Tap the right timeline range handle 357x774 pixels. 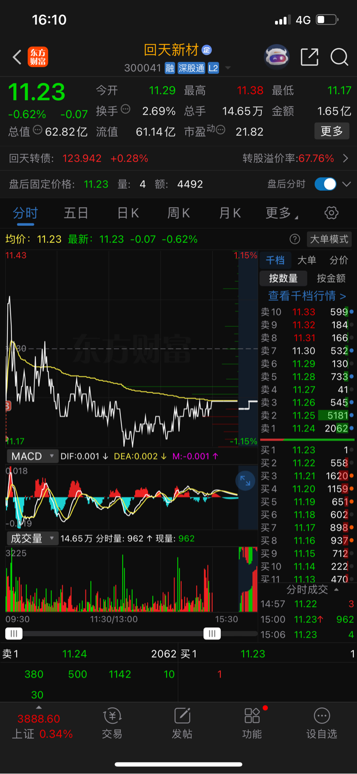click(x=212, y=633)
